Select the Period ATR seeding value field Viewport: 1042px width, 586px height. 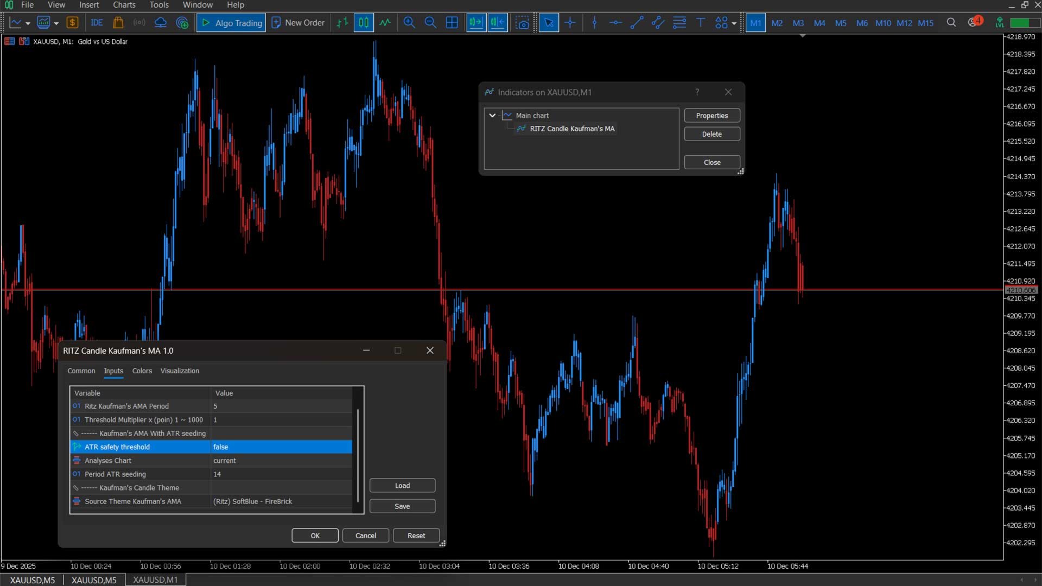(281, 474)
